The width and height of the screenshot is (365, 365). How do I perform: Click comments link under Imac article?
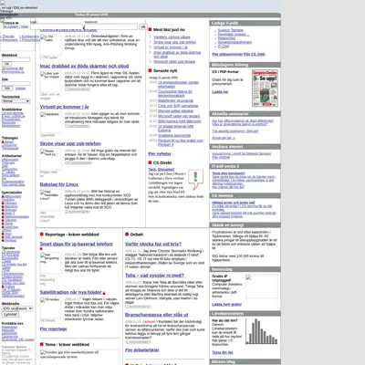[78, 89]
